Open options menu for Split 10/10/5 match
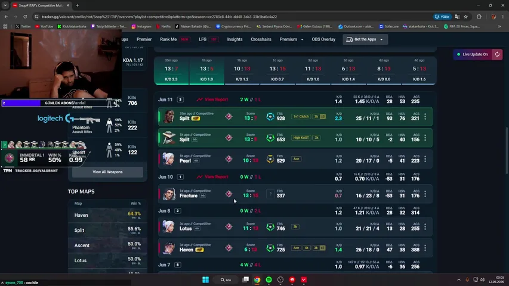 [x=425, y=138]
